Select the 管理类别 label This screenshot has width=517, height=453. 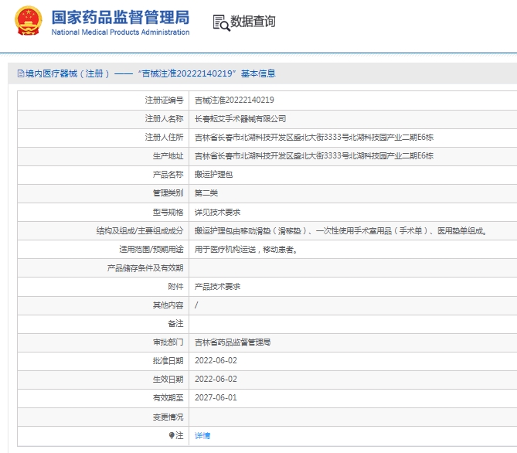coord(168,193)
